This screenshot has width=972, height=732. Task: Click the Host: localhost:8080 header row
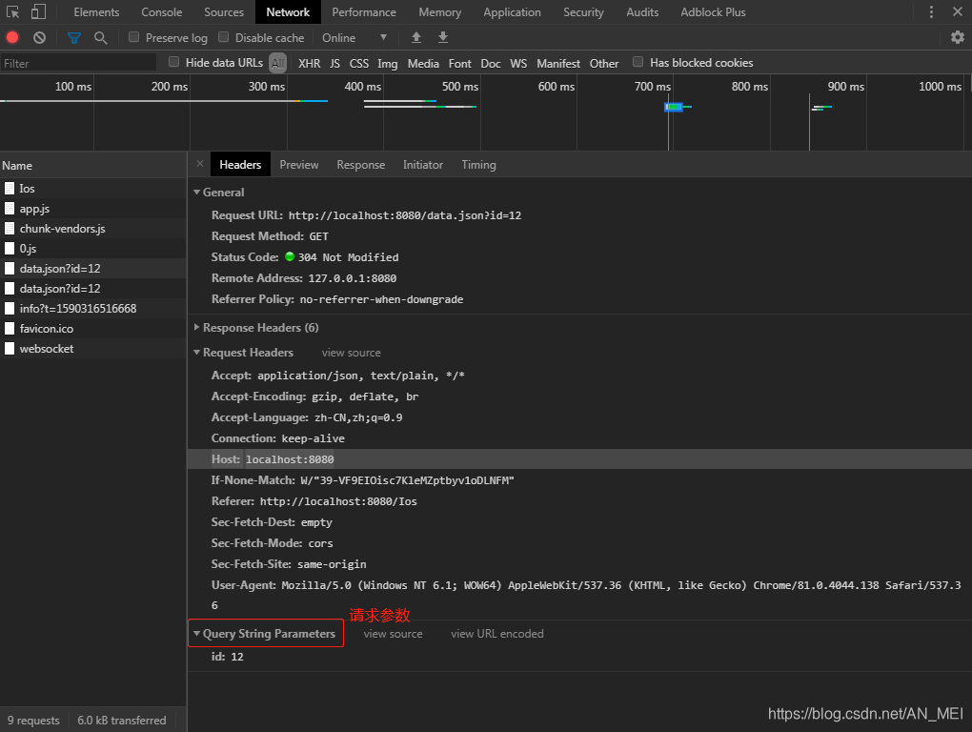[579, 459]
